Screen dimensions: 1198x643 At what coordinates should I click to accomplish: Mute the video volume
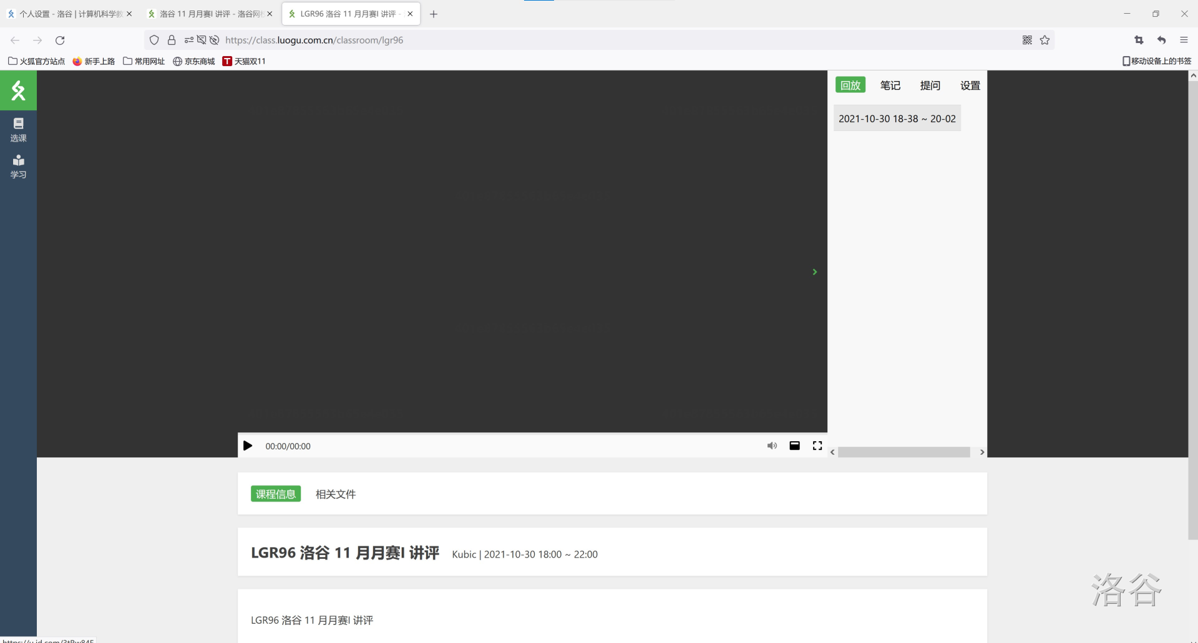click(772, 446)
